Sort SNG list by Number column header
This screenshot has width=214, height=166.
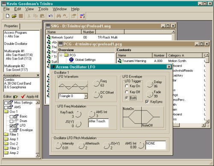pos(89,32)
